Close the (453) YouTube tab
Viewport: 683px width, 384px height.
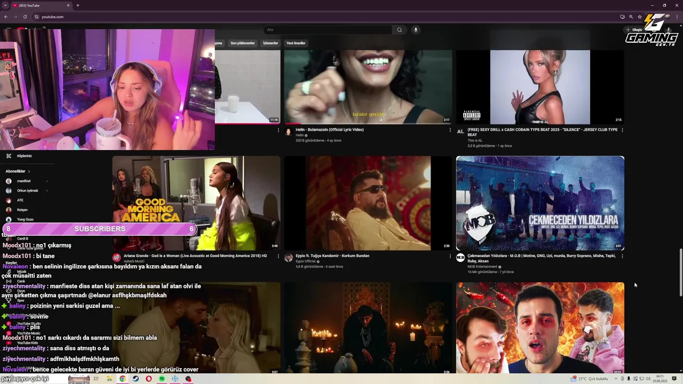coord(68,5)
